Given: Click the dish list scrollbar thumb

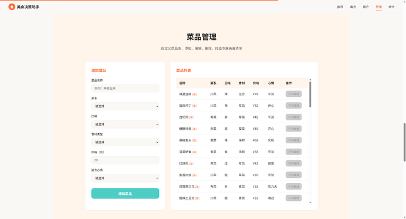Looking at the screenshot, I should click(310, 95).
